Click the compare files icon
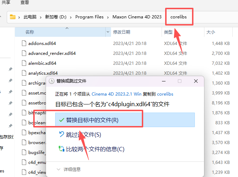Viewport: 238px width, 177px height. [x=62, y=149]
